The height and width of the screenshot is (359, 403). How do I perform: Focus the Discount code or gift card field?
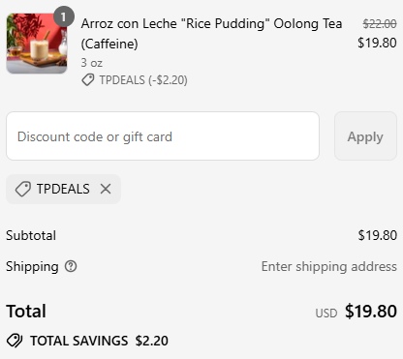(163, 136)
